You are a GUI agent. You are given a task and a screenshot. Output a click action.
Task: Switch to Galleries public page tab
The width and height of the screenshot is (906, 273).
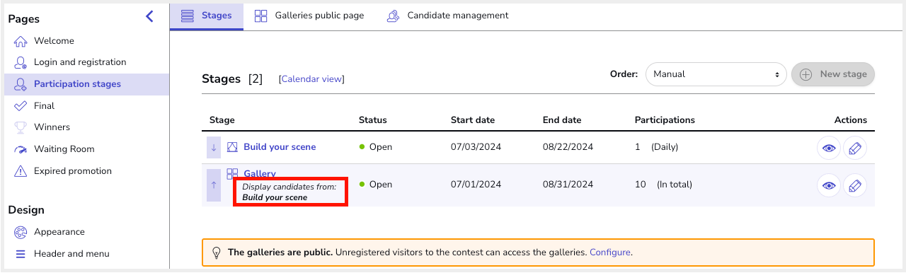(309, 16)
